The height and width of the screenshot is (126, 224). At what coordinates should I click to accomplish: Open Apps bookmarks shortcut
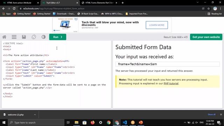tap(7, 14)
